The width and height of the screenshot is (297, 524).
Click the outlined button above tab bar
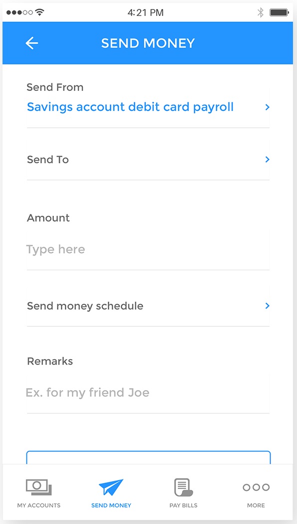click(x=148, y=458)
